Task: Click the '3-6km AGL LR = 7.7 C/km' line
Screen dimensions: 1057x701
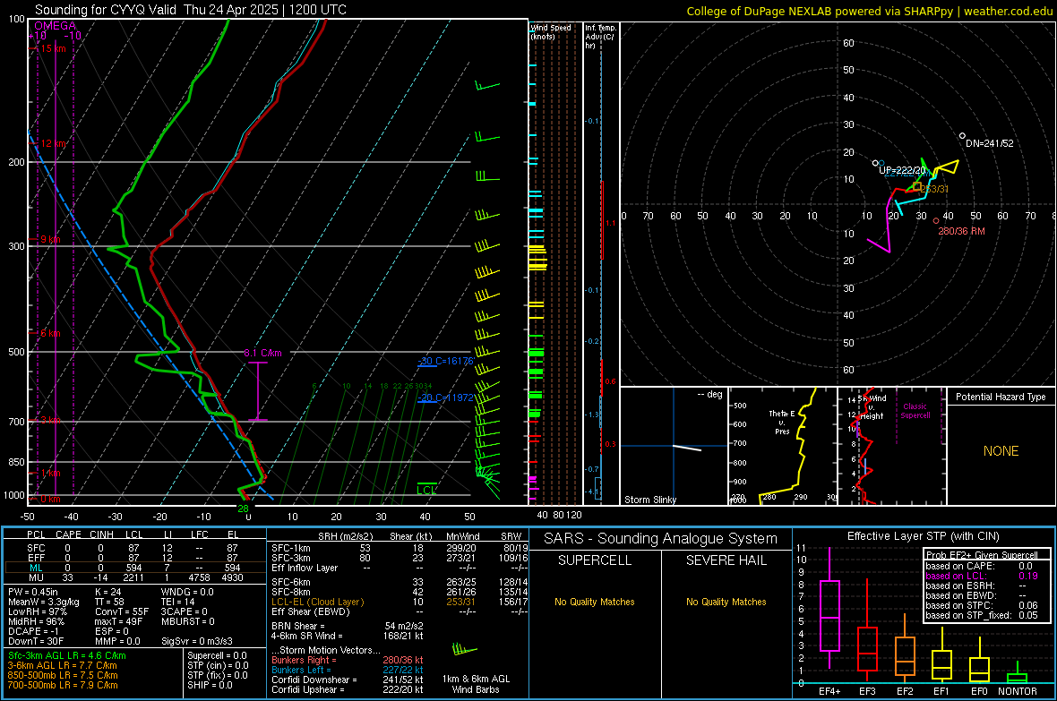Action: [62, 665]
